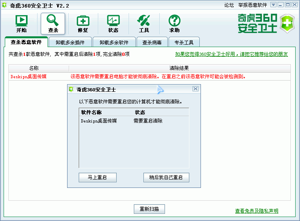Screen dimensions: 300x221
Task: Click the dialog title shield icon
Action: [71, 89]
